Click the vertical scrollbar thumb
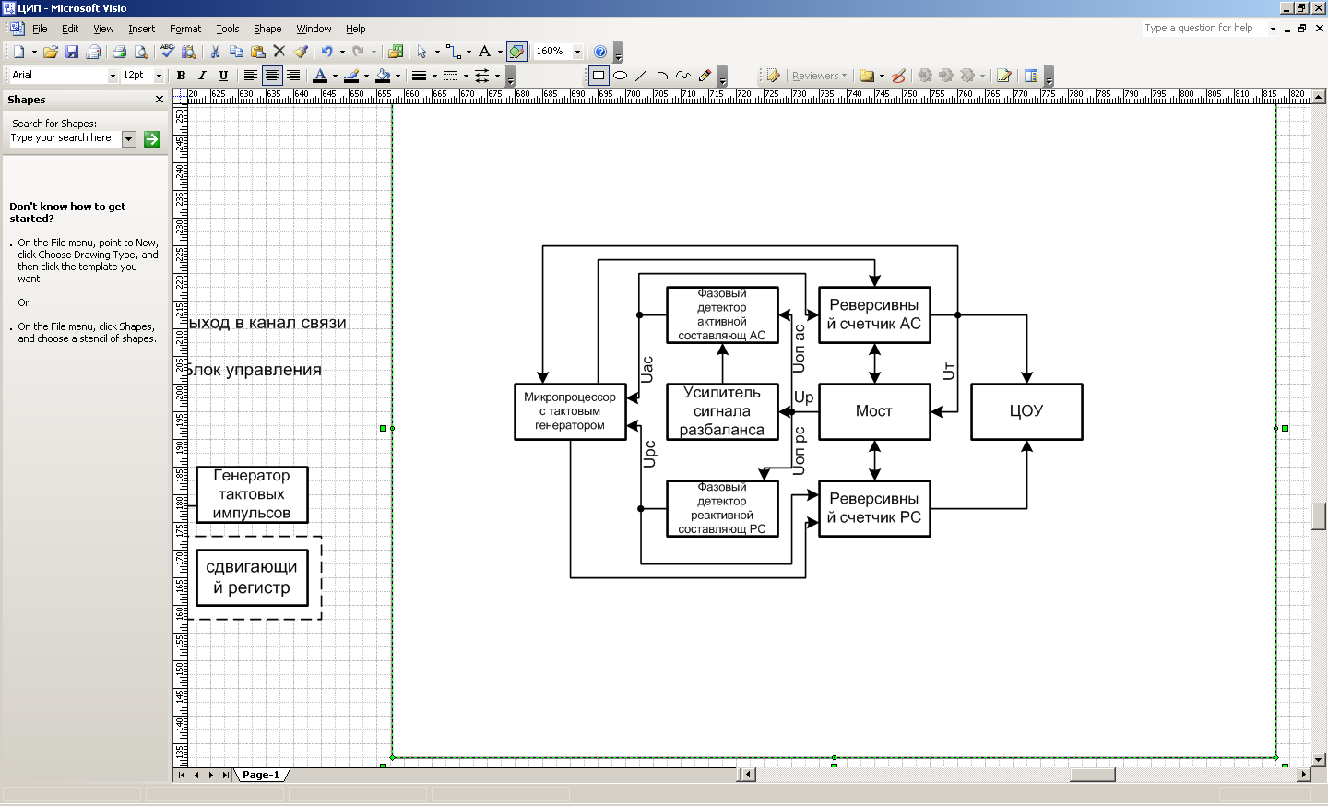The image size is (1328, 806). (x=1319, y=516)
